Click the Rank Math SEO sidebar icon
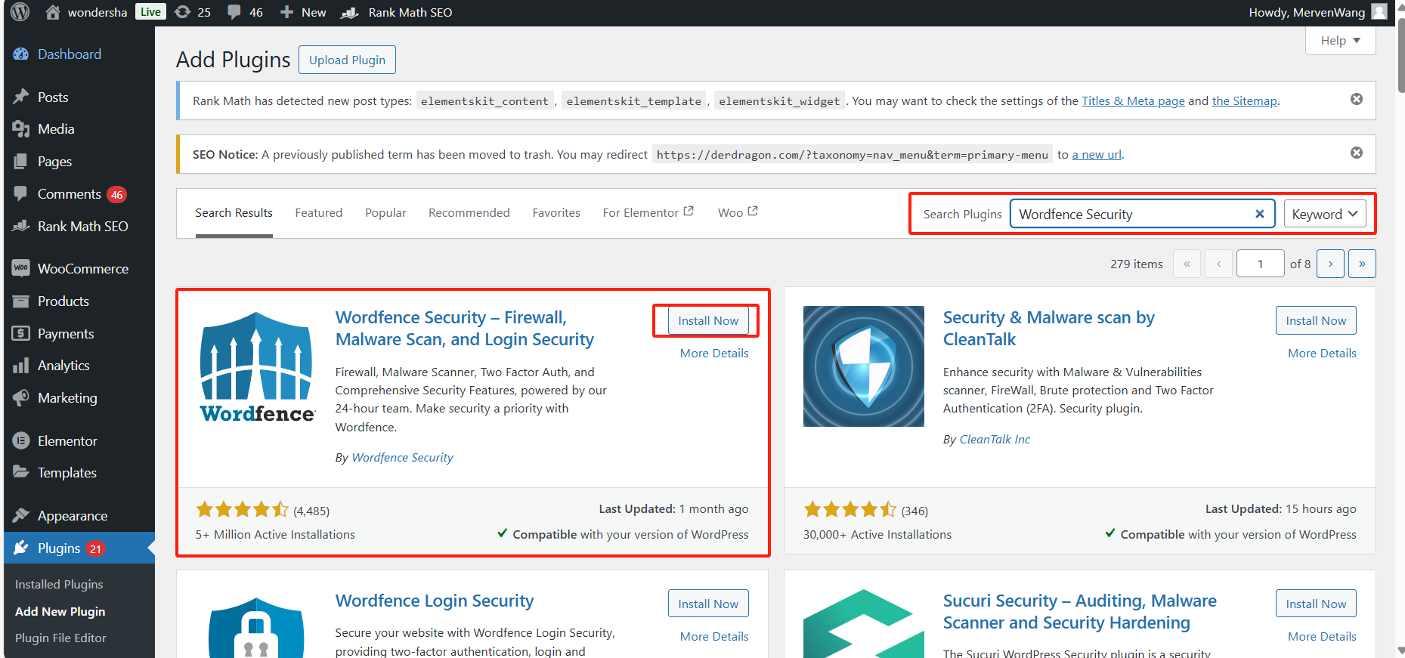 (21, 226)
